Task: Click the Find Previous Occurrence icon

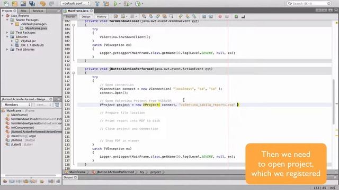Action: (150, 16)
